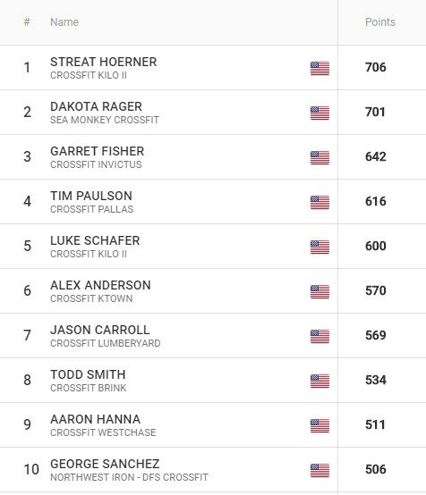
Task: Click the US flag for George Sanchez
Action: coord(319,470)
